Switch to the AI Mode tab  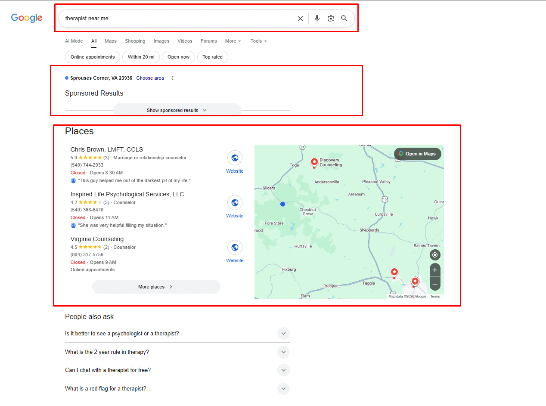point(74,41)
